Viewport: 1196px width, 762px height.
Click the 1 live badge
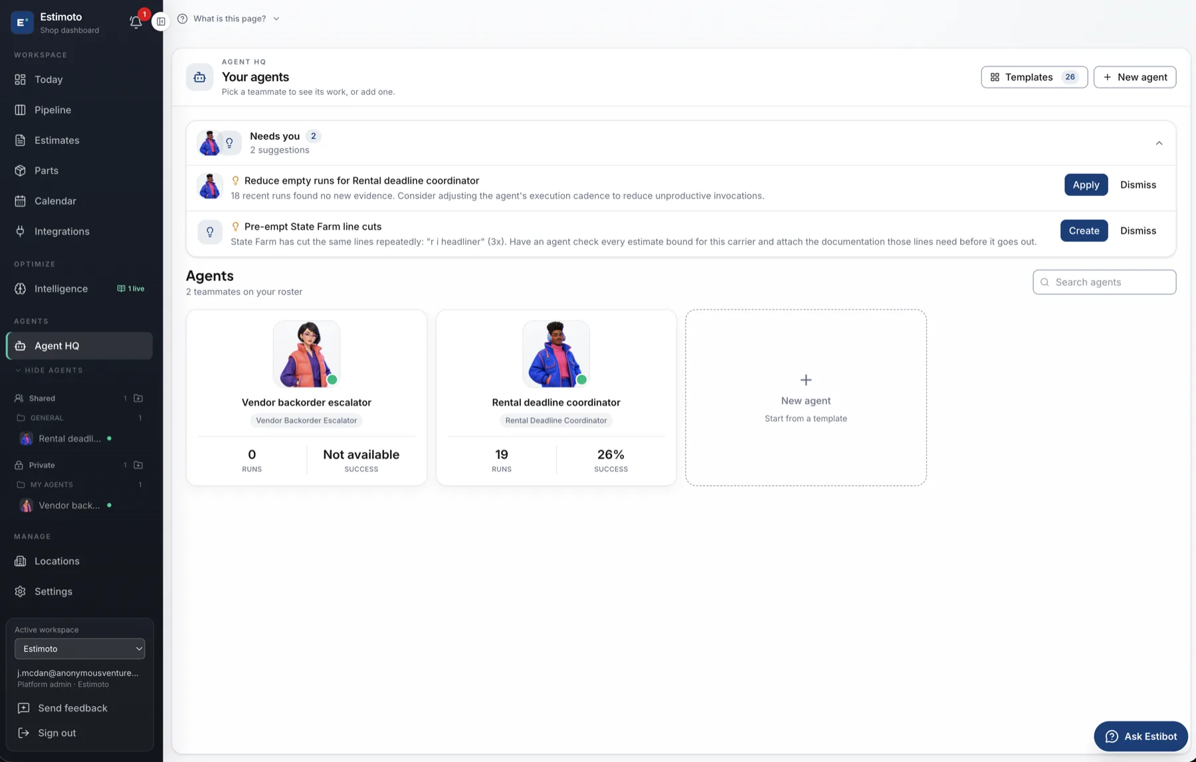(131, 289)
